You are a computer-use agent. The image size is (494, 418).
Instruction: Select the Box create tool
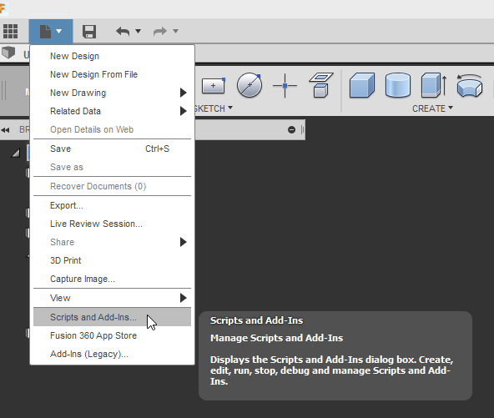(x=362, y=85)
